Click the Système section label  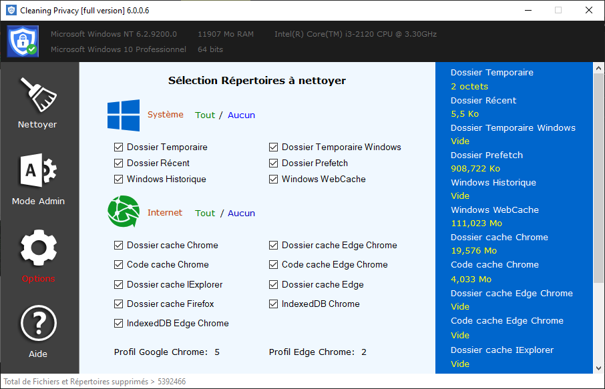click(165, 115)
